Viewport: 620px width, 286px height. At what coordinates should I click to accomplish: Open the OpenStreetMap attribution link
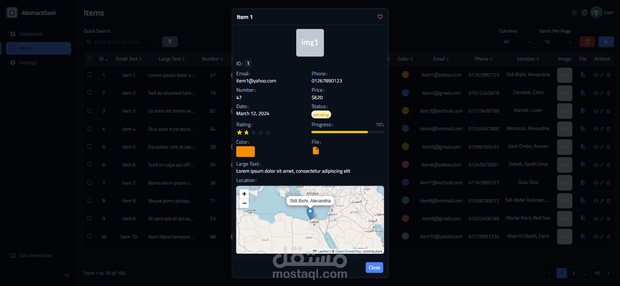click(348, 251)
